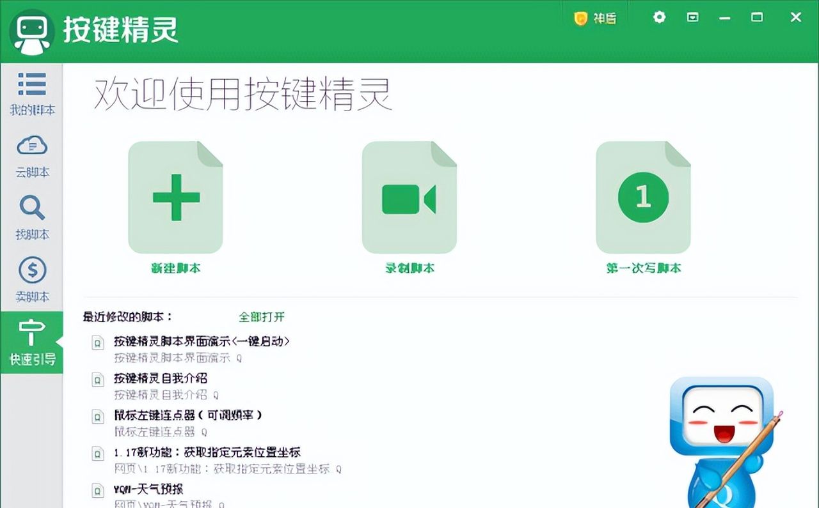Click the minimize-to-tray arrow icon
819x508 pixels.
(692, 18)
